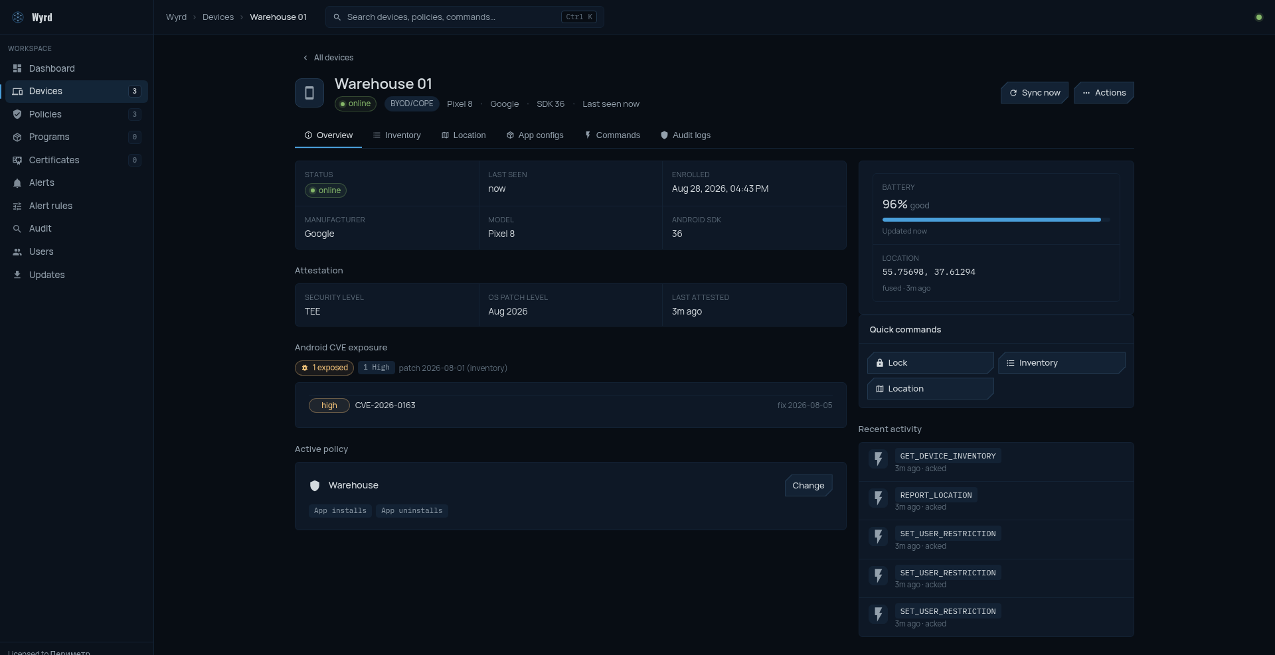Click the BYOD/COPE badge

pos(412,104)
